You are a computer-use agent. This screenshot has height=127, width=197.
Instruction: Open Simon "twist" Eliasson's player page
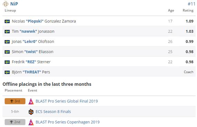[x=32, y=51]
